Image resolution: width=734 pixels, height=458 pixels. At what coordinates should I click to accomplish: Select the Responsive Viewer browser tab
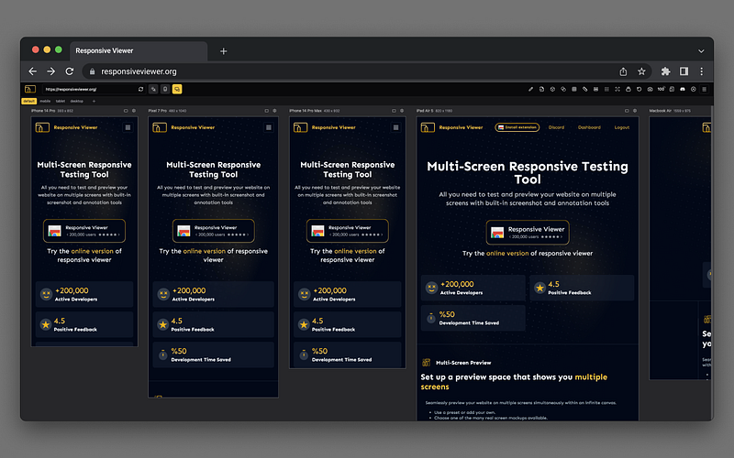[139, 50]
